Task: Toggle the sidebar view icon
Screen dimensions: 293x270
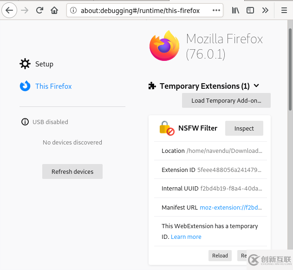Action: 250,10
